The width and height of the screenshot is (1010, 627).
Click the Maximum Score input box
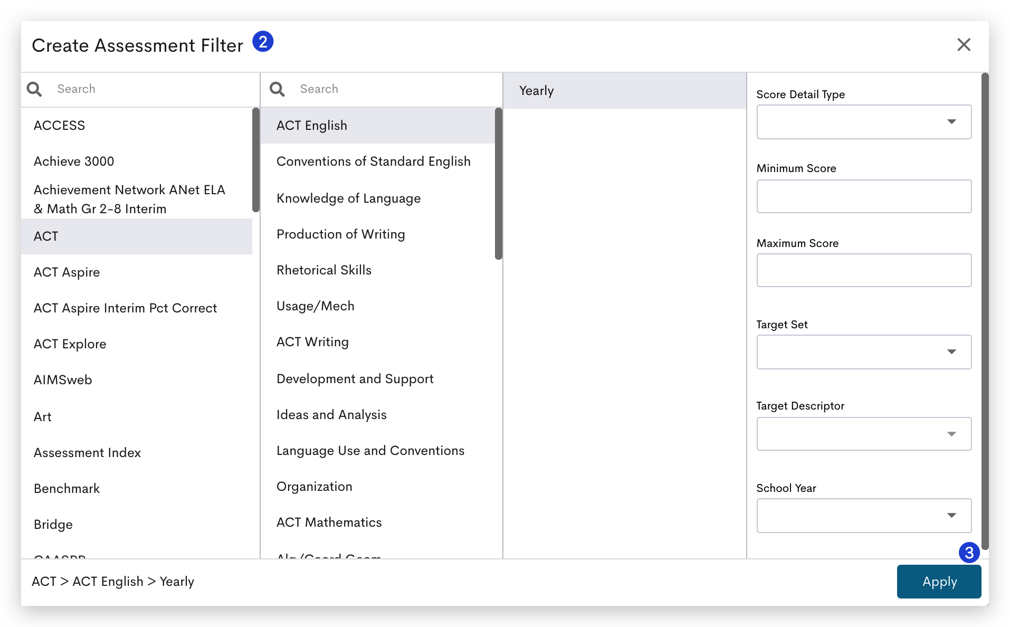pyautogui.click(x=864, y=270)
